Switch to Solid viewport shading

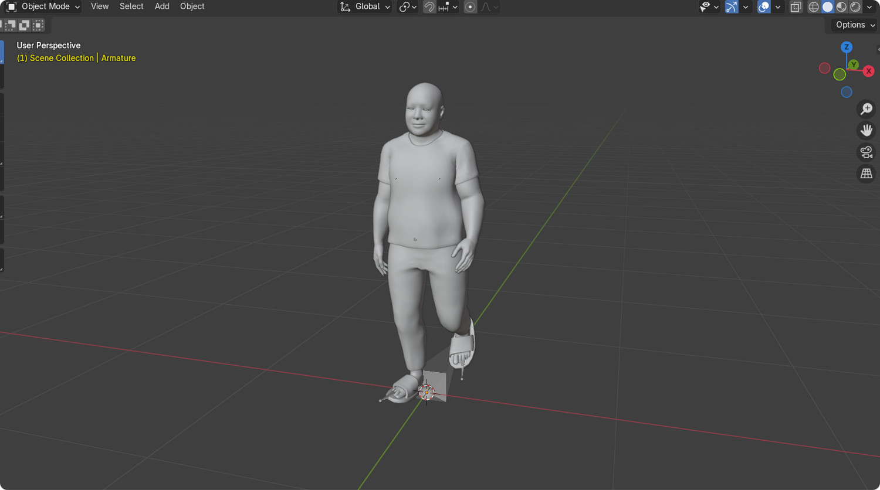[x=828, y=7]
